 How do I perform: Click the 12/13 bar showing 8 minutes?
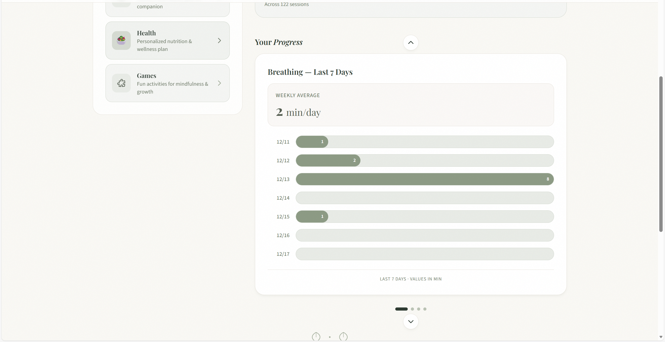[x=425, y=179]
